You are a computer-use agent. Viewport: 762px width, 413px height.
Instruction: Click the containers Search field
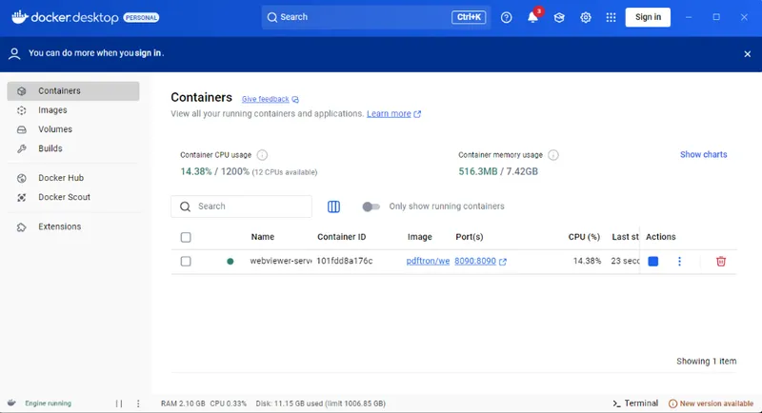242,206
